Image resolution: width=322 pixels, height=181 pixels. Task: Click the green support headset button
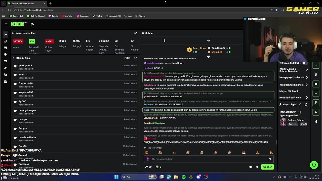click(x=314, y=165)
